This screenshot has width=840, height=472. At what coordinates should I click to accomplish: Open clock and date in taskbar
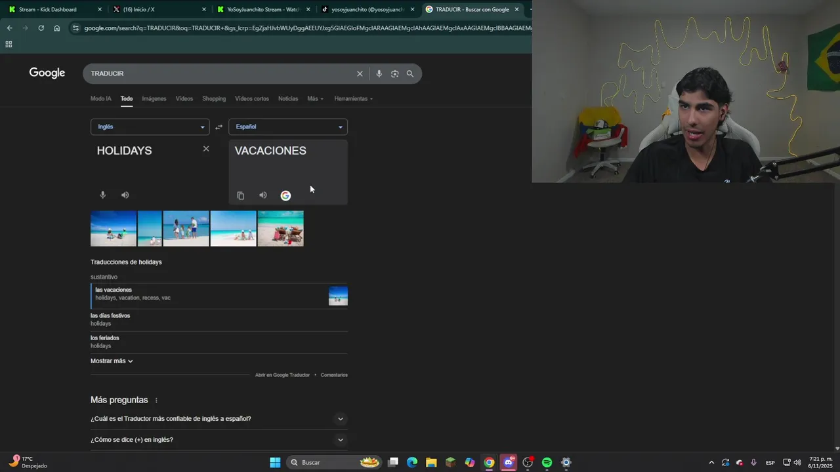tap(820, 462)
